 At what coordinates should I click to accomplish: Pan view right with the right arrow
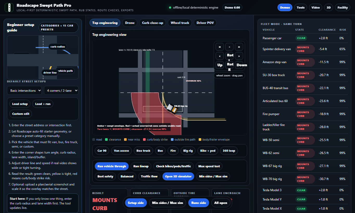pyautogui.click(x=239, y=56)
